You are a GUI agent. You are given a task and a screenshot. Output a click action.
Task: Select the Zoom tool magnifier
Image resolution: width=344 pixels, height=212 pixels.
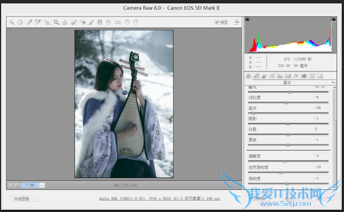11,22
